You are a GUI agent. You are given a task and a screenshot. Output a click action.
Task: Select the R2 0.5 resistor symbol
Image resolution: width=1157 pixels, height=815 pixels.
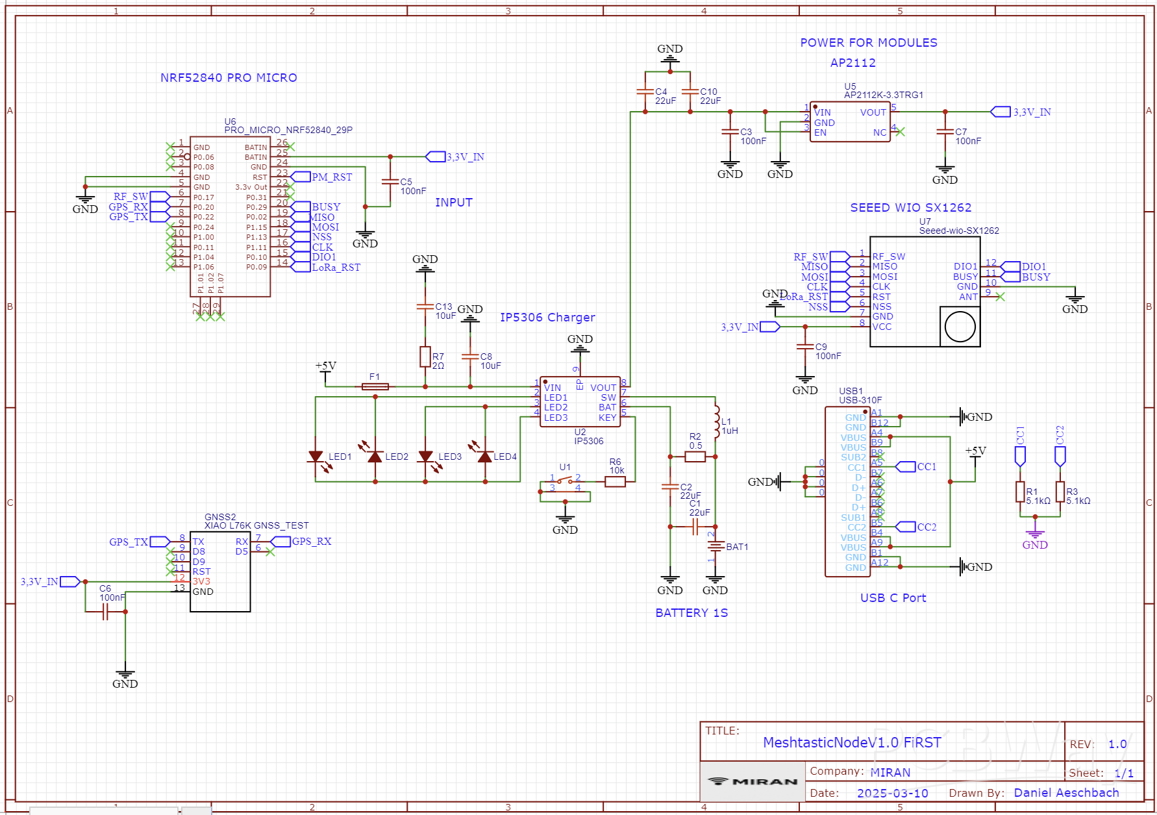coord(695,457)
